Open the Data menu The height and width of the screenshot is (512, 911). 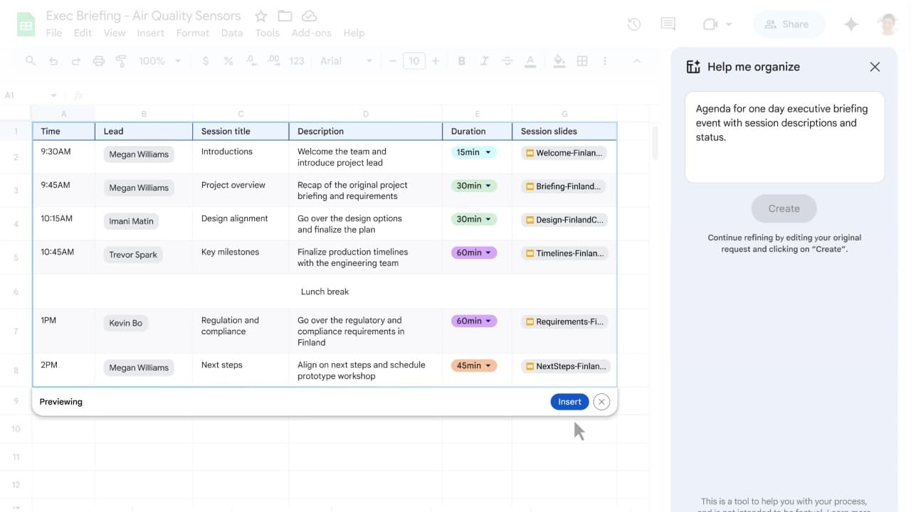coord(231,33)
